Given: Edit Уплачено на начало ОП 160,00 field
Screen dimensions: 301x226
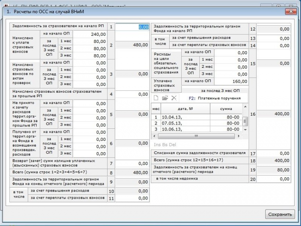Looking at the screenshot, I should click(x=231, y=81).
